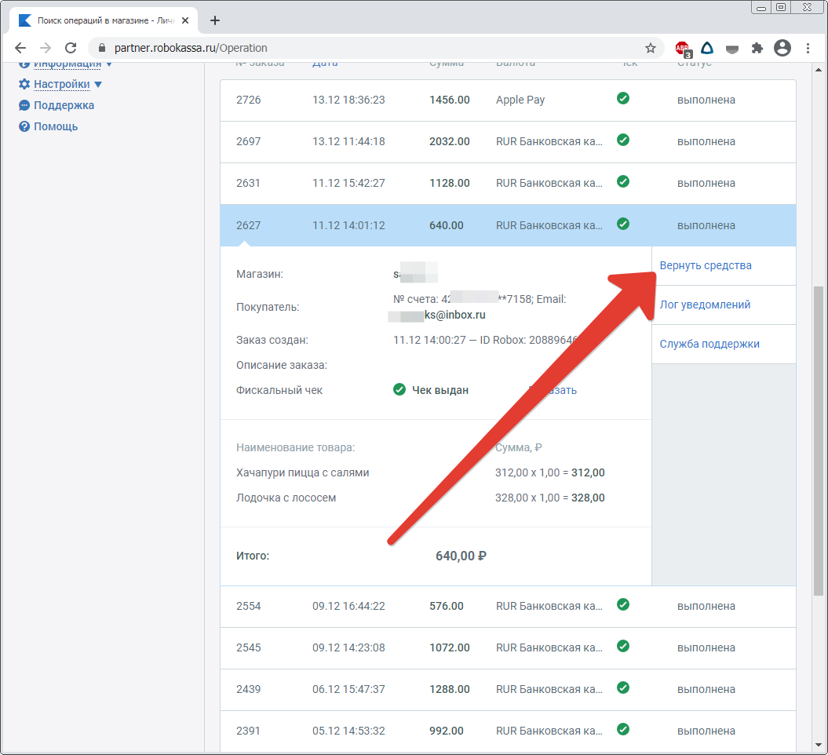Click the receipt check icon for order 2554
Image resolution: width=828 pixels, height=755 pixels.
point(623,605)
